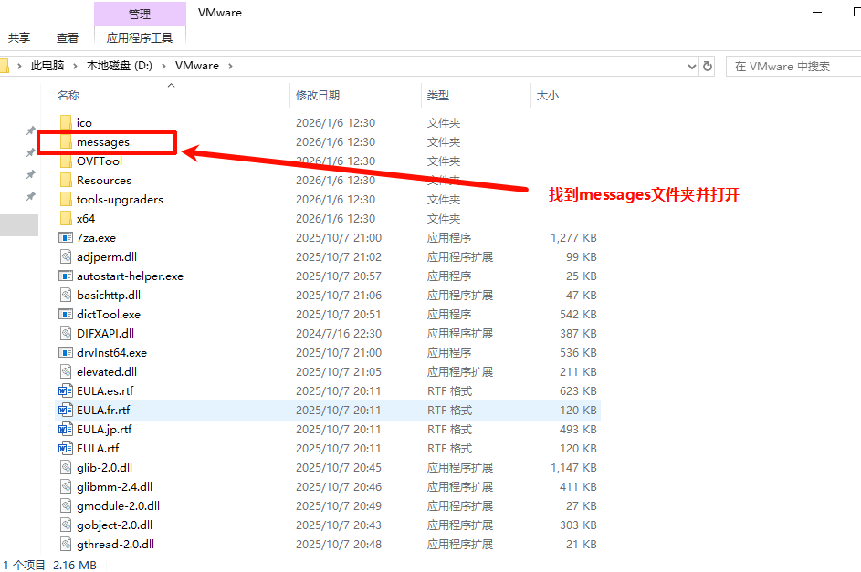
Task: Refresh the VMware folder view
Action: pyautogui.click(x=708, y=67)
